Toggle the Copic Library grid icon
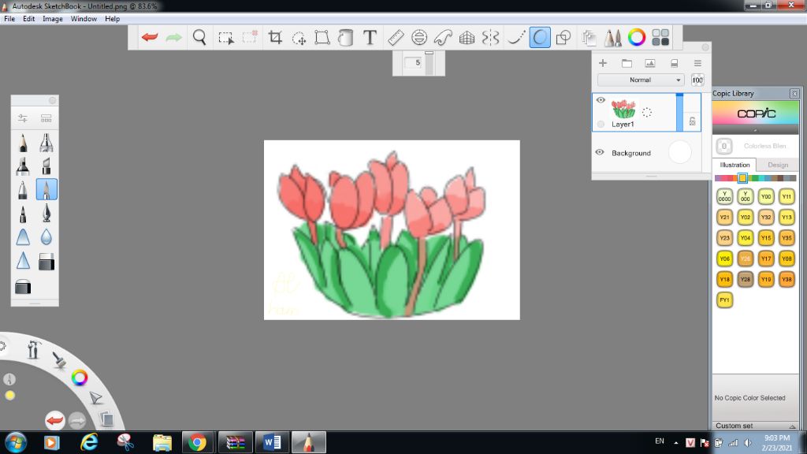The height and width of the screenshot is (454, 807). pos(660,37)
